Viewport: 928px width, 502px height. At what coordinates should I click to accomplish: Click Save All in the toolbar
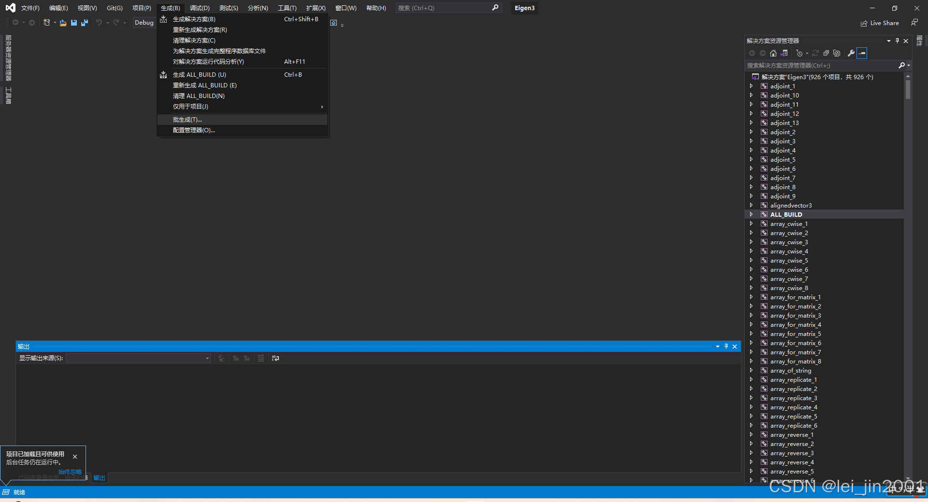(x=85, y=23)
